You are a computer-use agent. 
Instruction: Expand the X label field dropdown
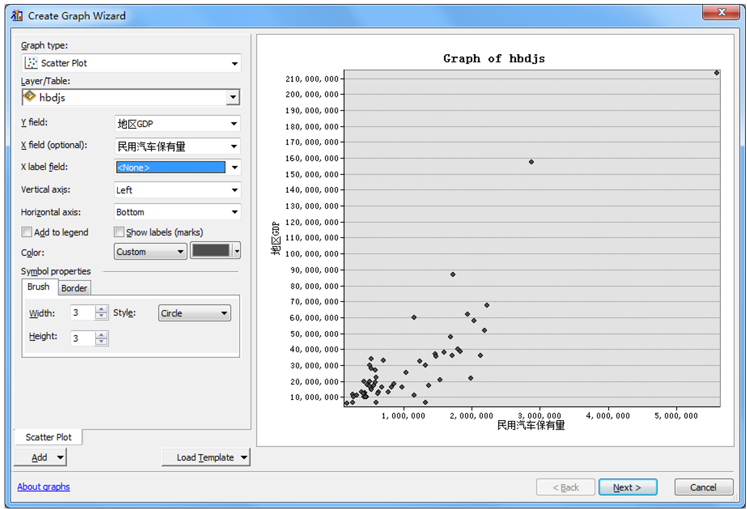(234, 168)
